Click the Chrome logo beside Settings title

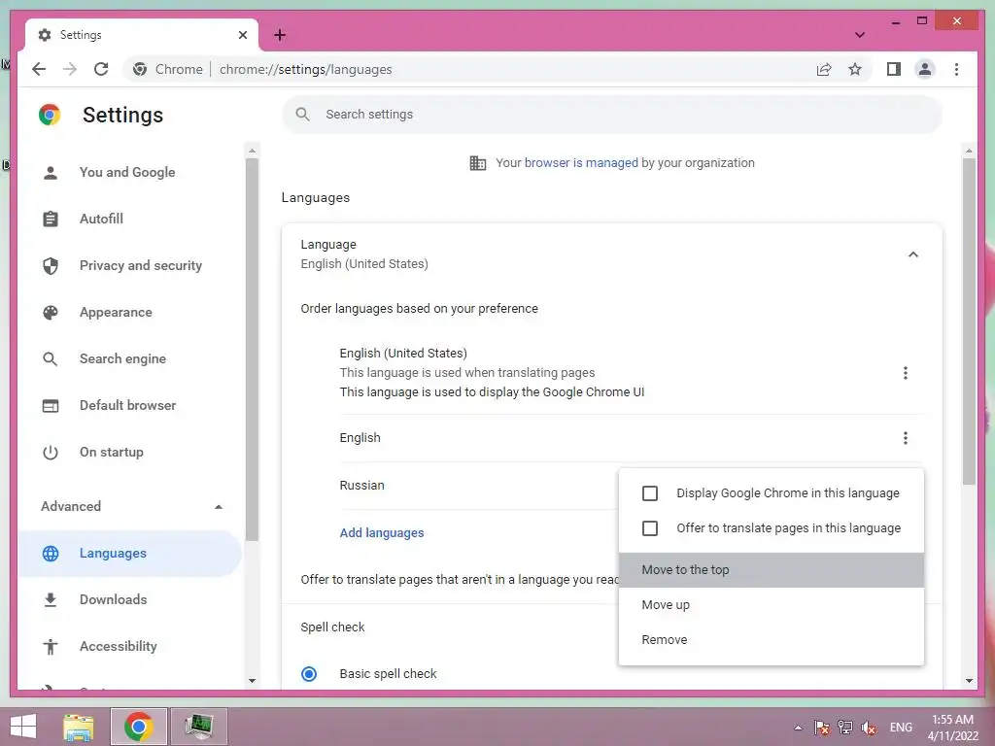click(50, 115)
